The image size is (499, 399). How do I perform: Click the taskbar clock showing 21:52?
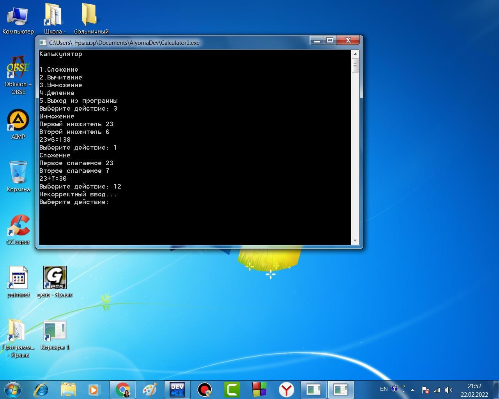click(474, 390)
